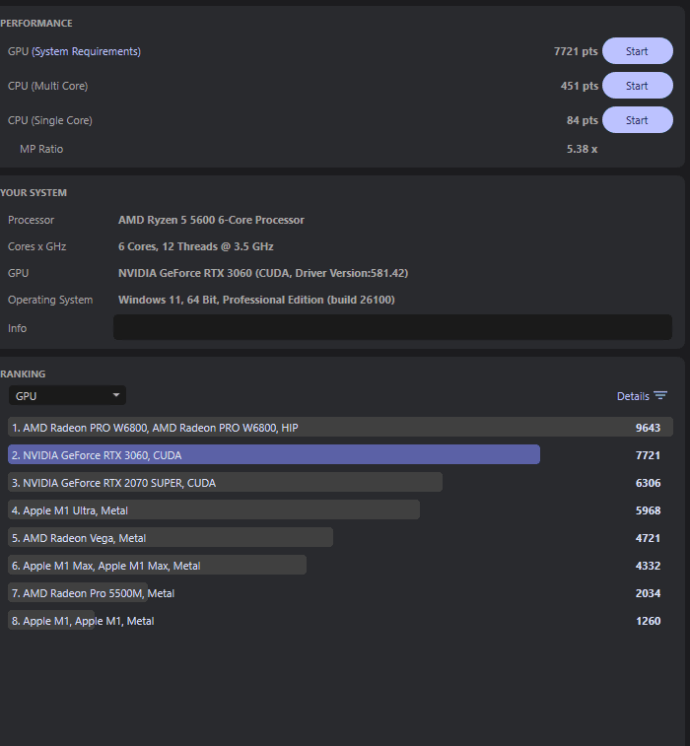
Task: Select the AMD Radeon PRO W6800 ranking row
Action: tap(340, 428)
